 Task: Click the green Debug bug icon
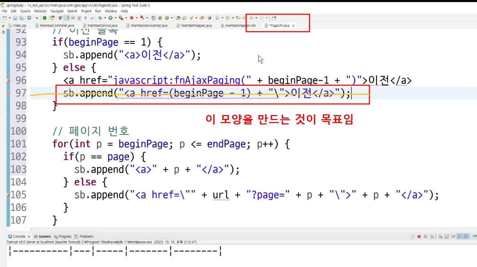tap(100, 18)
